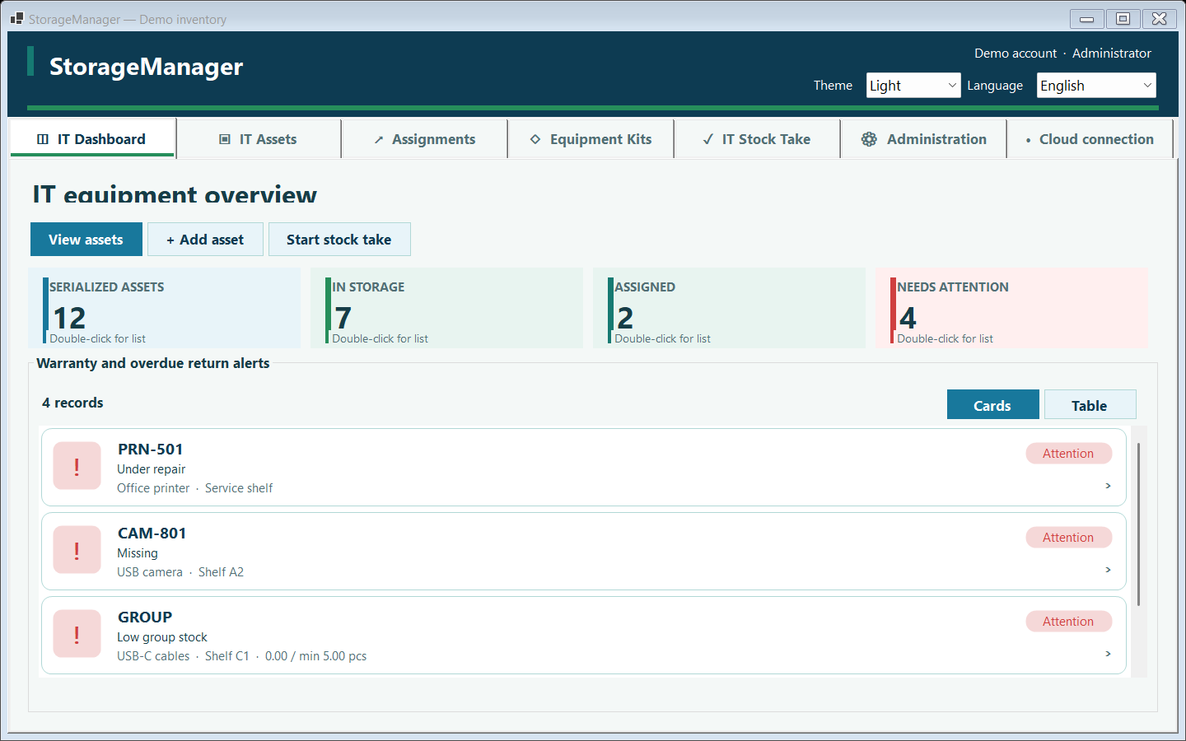Open the IT Stock Take tab
1186x741 pixels.
click(x=758, y=138)
